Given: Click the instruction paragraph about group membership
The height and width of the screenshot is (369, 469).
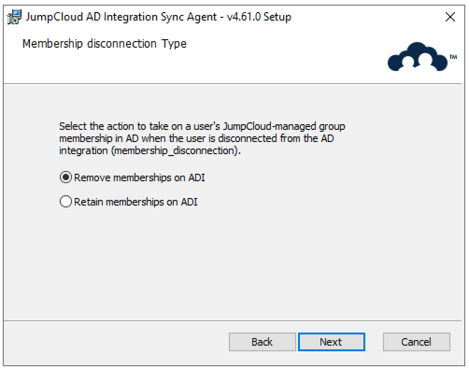Looking at the screenshot, I should [x=201, y=139].
